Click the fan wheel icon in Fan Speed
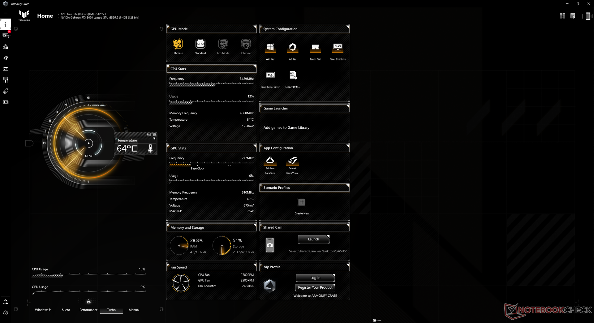The height and width of the screenshot is (323, 594). (x=181, y=283)
